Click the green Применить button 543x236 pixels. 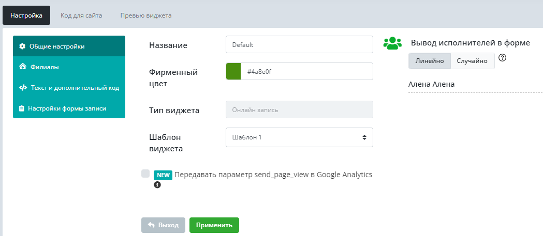tap(214, 225)
